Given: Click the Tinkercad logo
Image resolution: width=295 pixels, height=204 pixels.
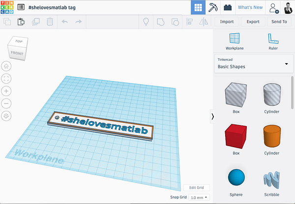Looking at the screenshot, I should 7,7.
